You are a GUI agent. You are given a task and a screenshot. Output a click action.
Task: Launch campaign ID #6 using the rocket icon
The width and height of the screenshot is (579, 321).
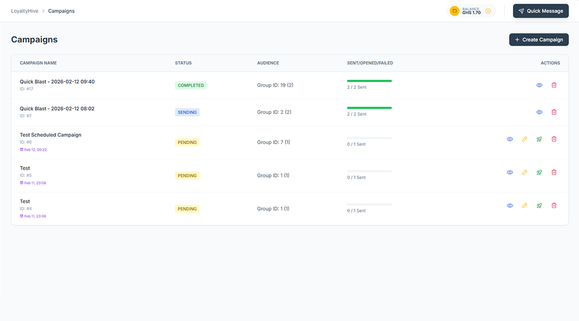click(539, 139)
